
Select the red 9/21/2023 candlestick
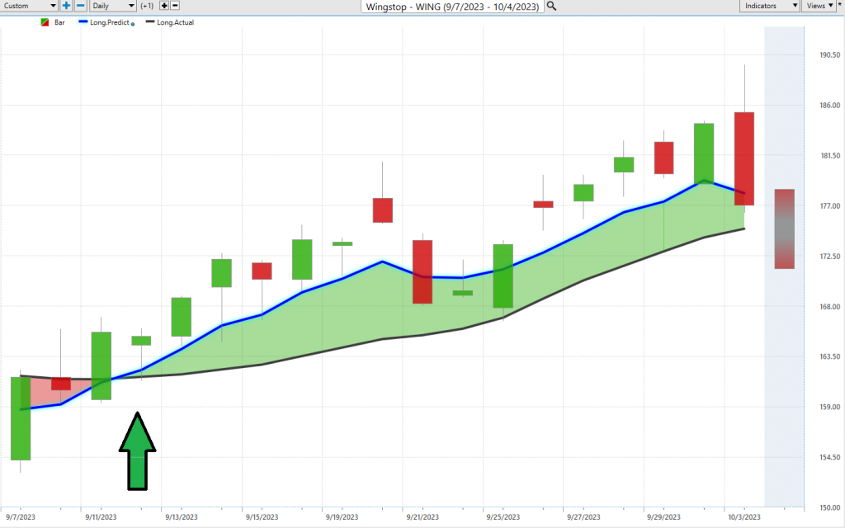[x=422, y=272]
